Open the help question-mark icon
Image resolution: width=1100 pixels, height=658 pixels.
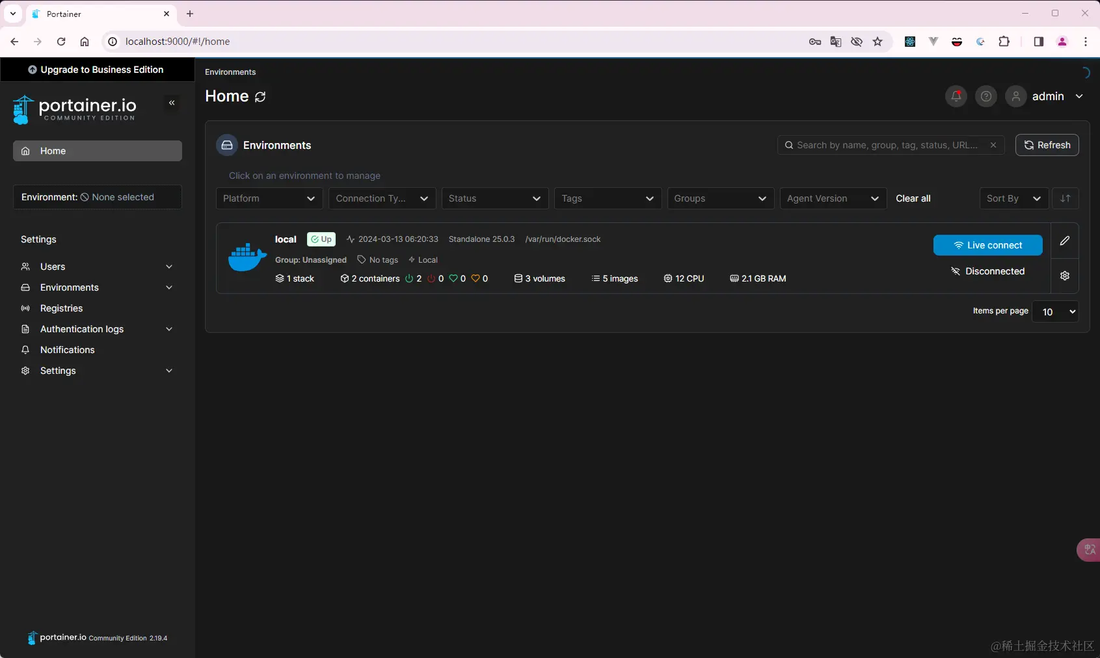click(986, 96)
